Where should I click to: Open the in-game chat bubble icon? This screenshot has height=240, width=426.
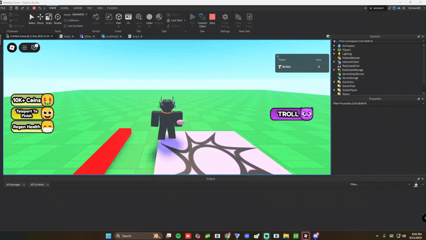coord(35,47)
